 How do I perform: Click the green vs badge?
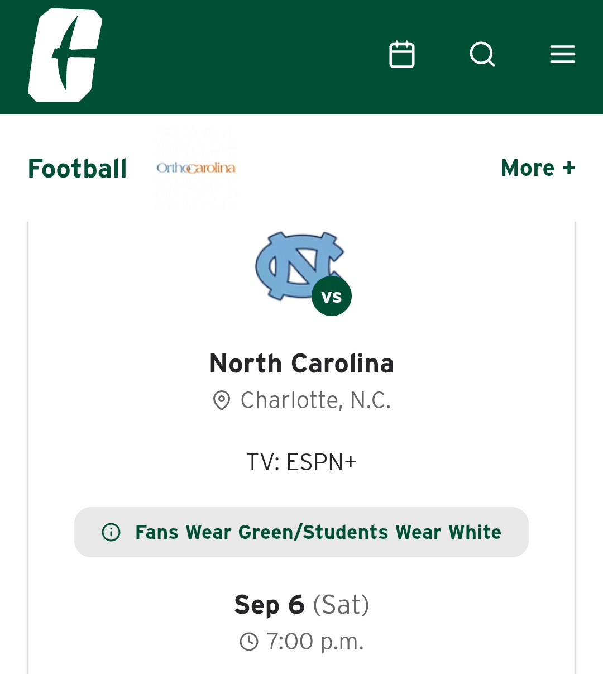(x=332, y=297)
